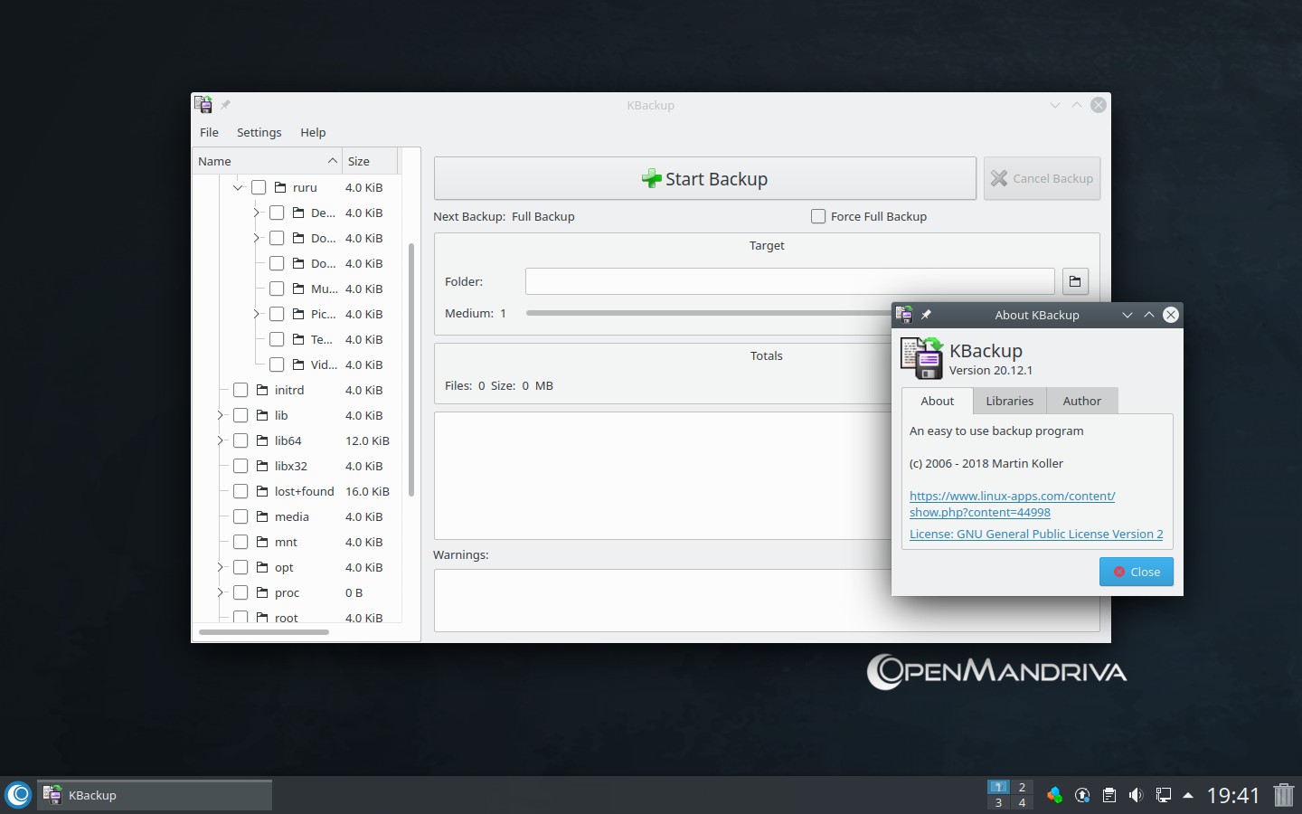The height and width of the screenshot is (814, 1302).
Task: Open the Help menu
Action: tap(313, 132)
